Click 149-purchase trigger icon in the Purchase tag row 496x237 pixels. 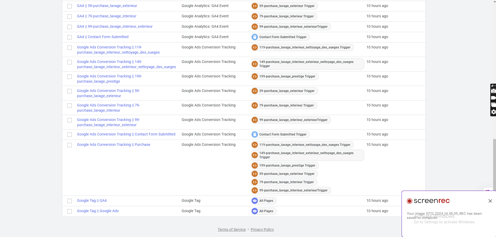click(x=255, y=155)
